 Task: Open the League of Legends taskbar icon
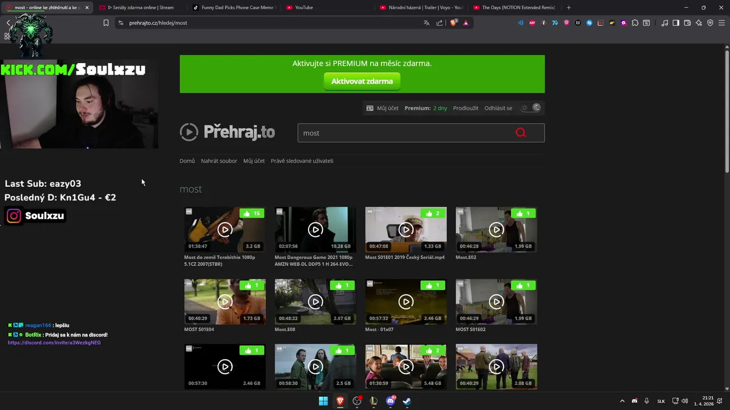click(x=374, y=401)
